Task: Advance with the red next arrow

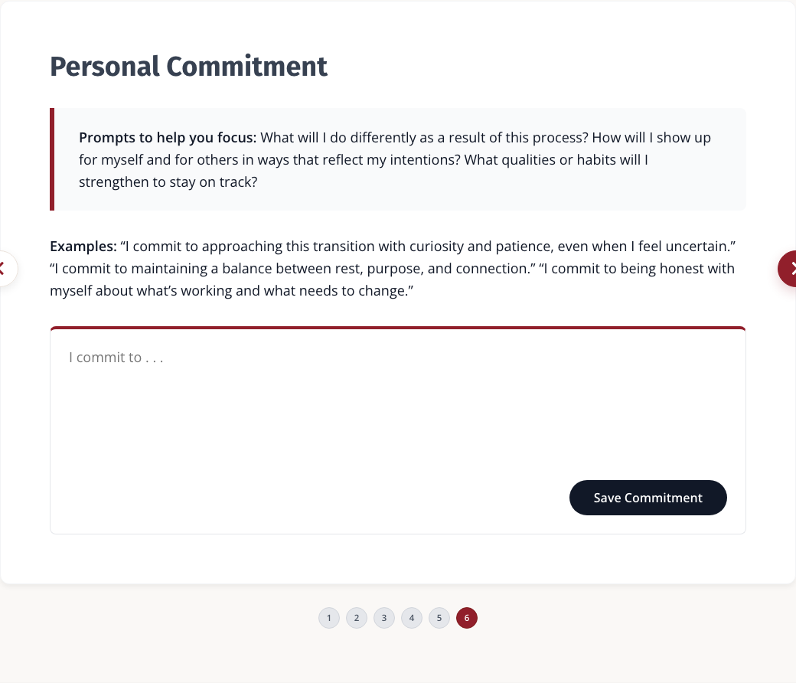Action: coord(789,268)
